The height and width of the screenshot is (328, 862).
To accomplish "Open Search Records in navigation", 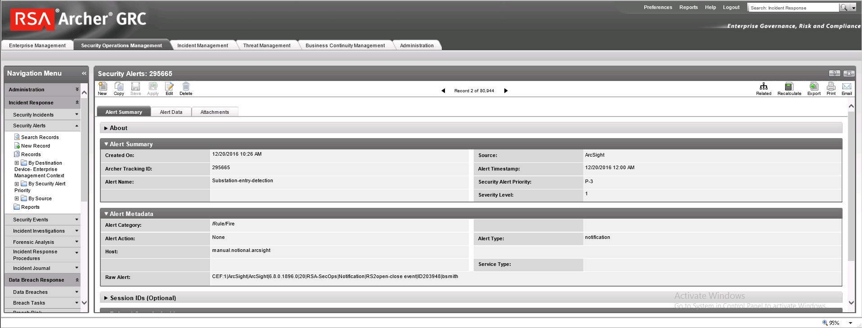I will coord(40,137).
